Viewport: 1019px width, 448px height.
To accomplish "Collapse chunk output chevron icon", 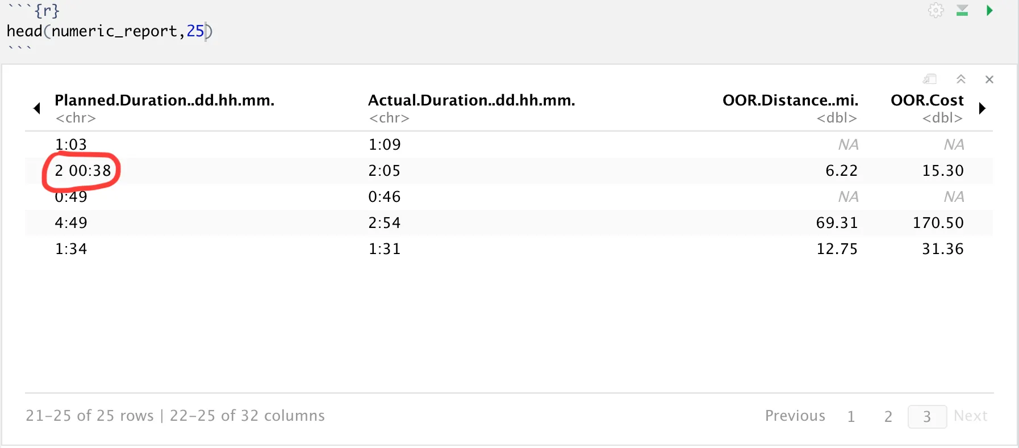I will pyautogui.click(x=961, y=79).
